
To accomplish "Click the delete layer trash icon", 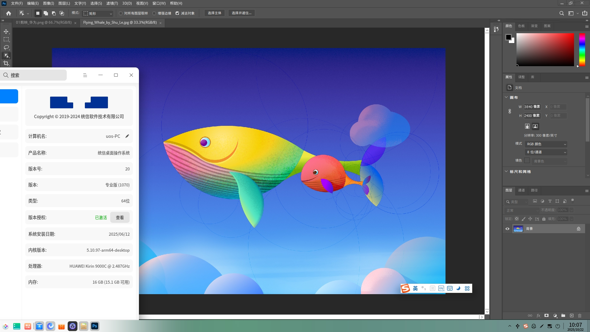I will click(580, 316).
